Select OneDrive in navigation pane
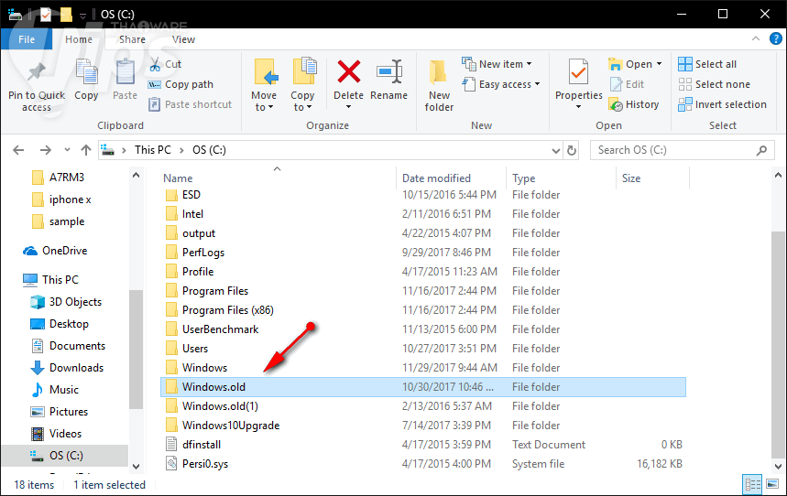 (x=55, y=250)
